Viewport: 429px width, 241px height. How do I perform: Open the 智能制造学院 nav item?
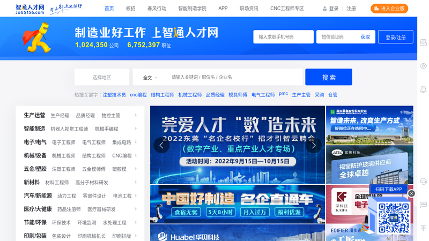(193, 9)
